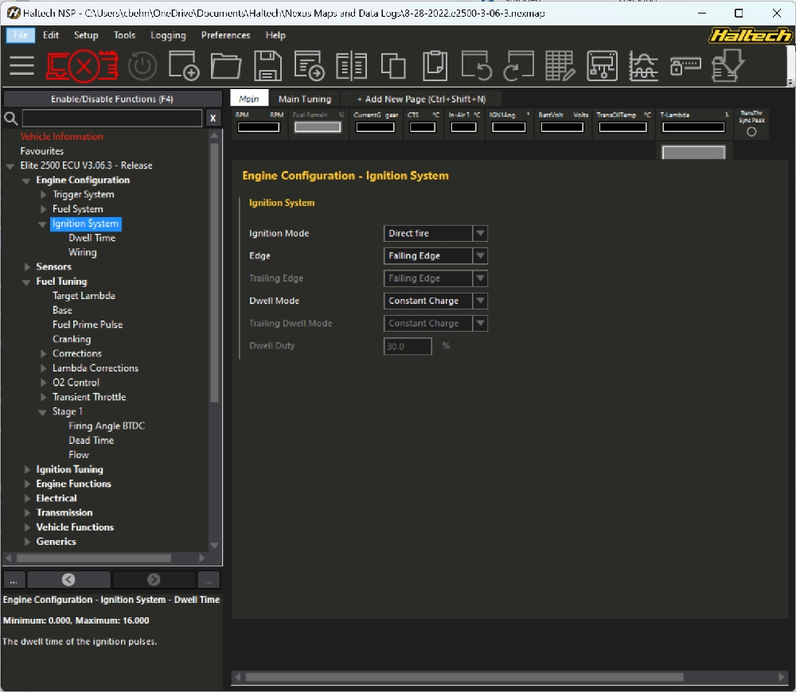Viewport: 796px width, 692px height.
Task: Click the paste clipboard toolbar icon
Action: pyautogui.click(x=435, y=66)
